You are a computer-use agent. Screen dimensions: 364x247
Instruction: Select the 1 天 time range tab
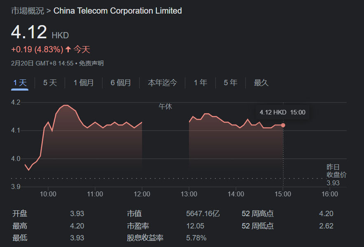pos(20,83)
